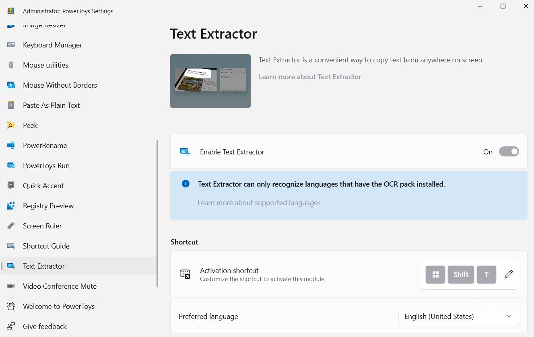Open Learn more about supported languages
Image resolution: width=534 pixels, height=337 pixels.
(259, 202)
